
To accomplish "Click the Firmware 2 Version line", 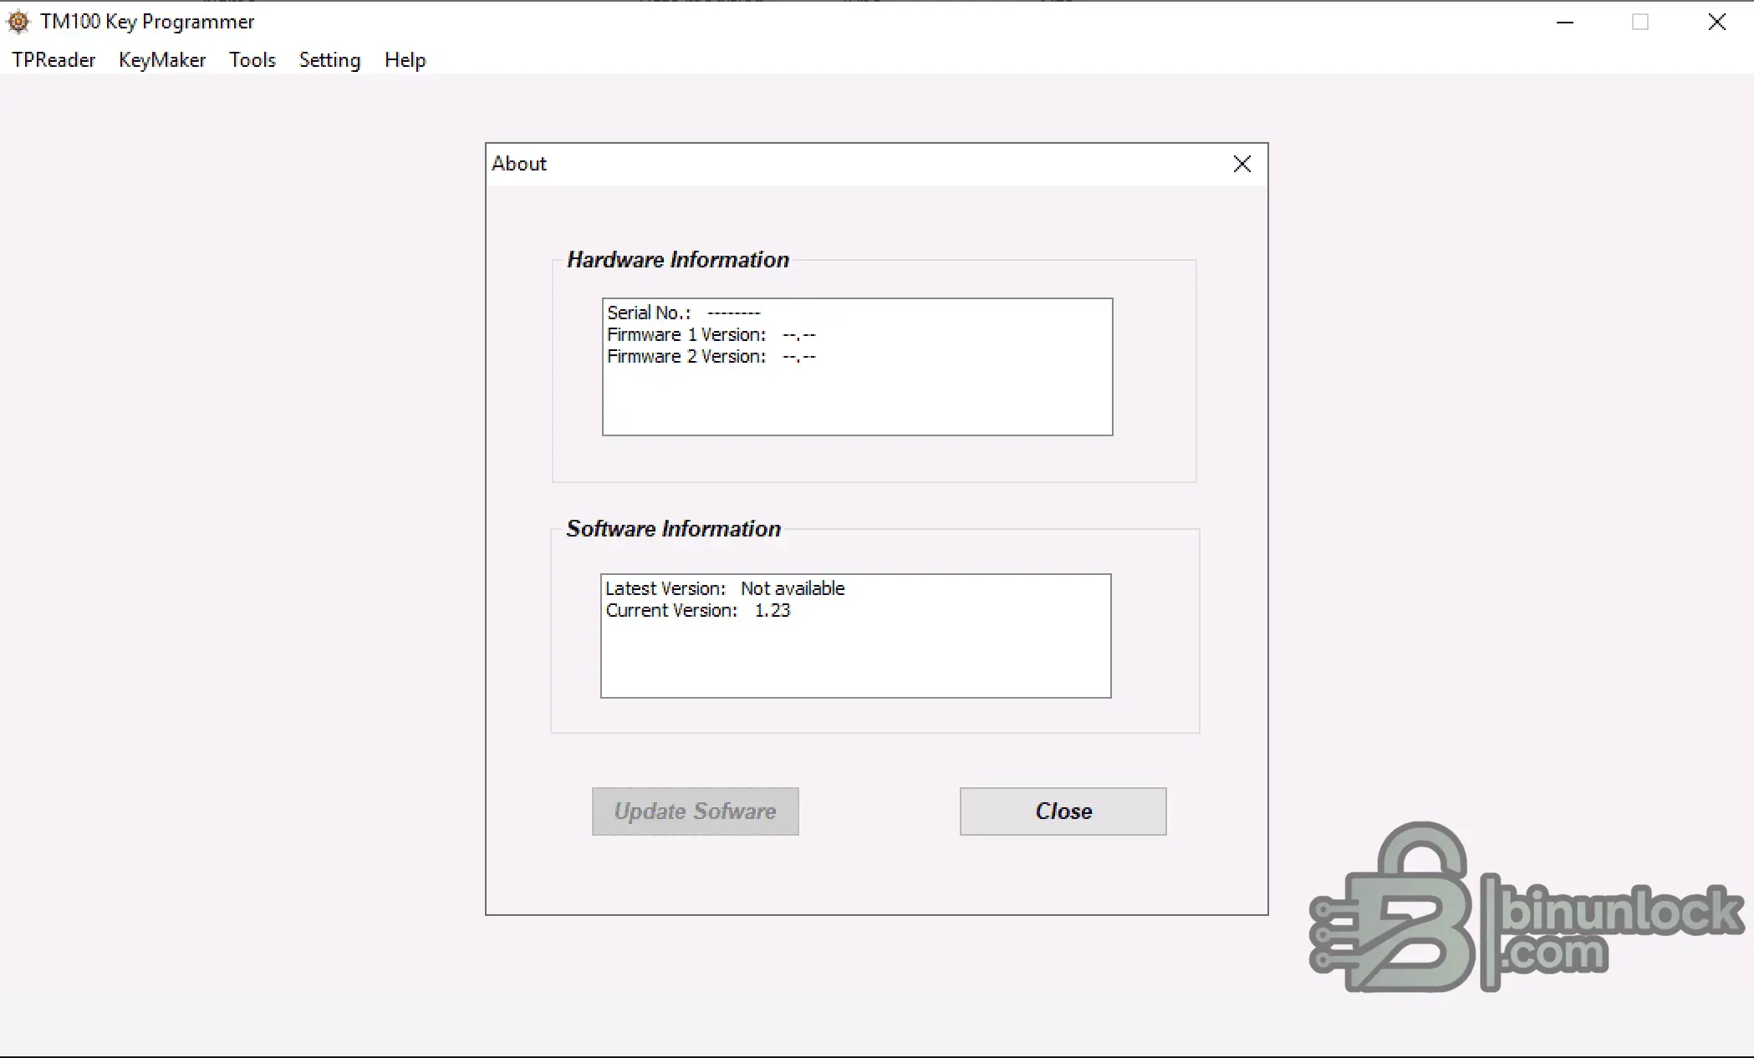I will coord(711,356).
